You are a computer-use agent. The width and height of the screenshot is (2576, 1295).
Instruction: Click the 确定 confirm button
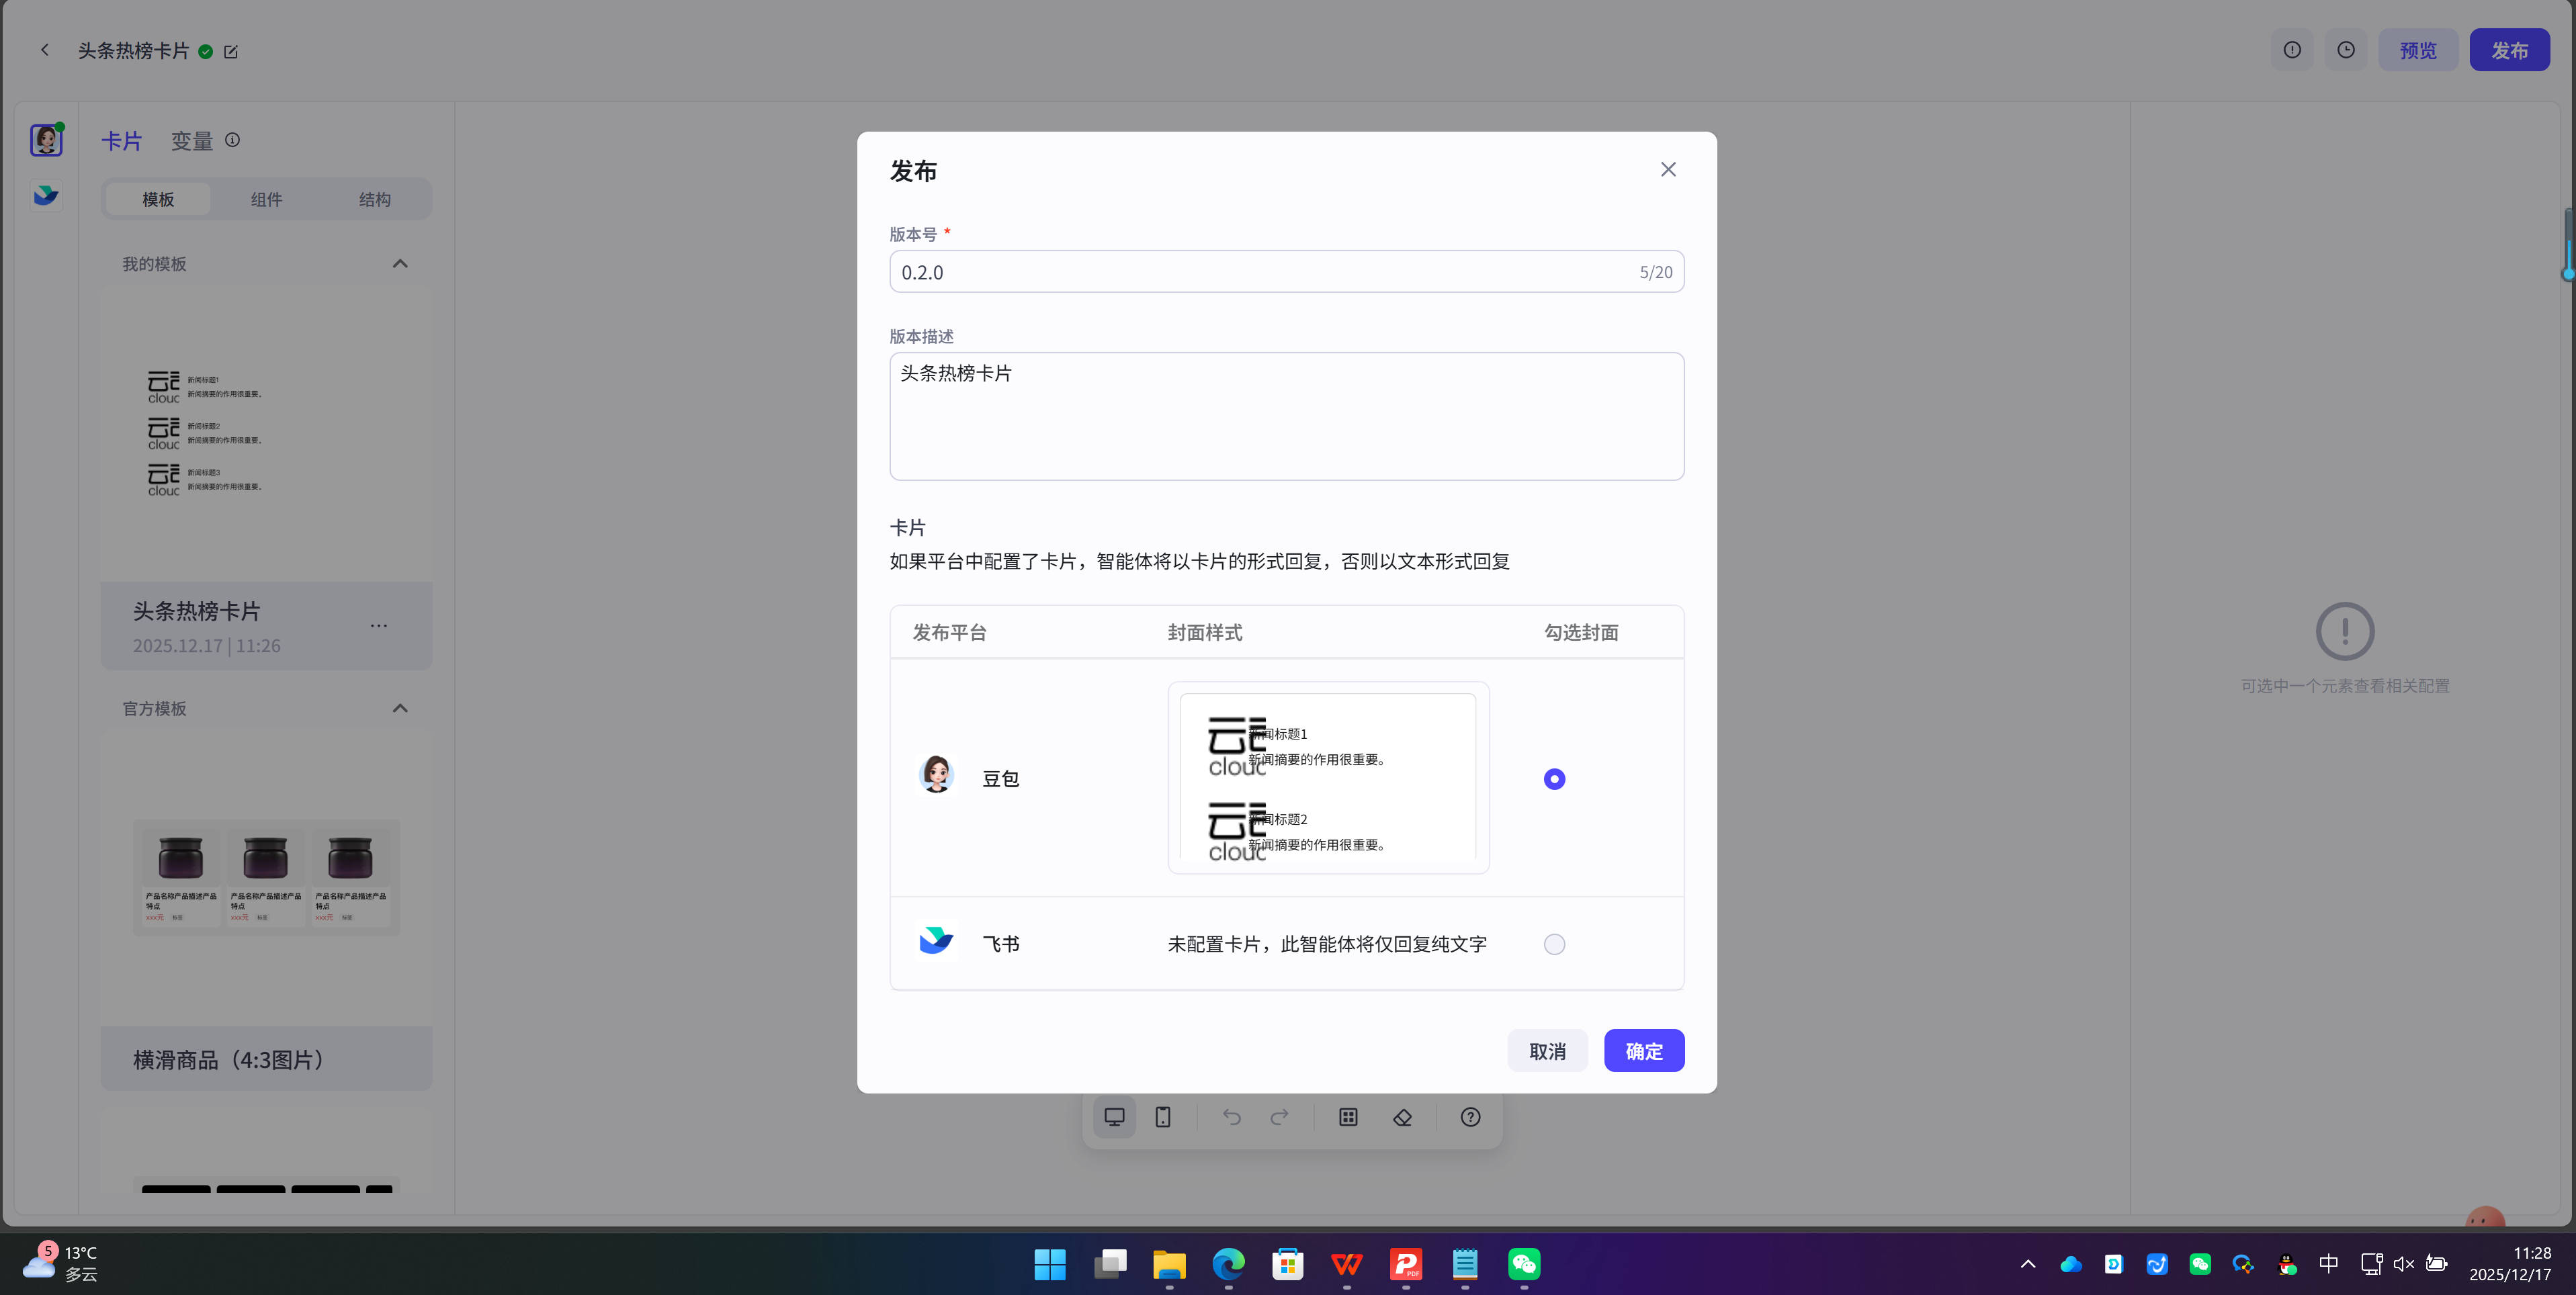click(x=1643, y=1050)
